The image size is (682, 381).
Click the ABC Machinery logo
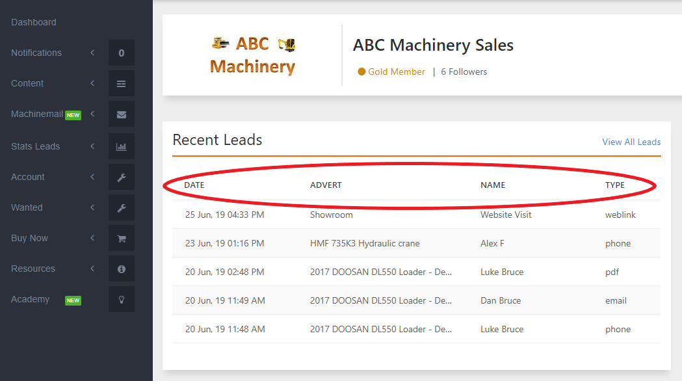pos(253,55)
